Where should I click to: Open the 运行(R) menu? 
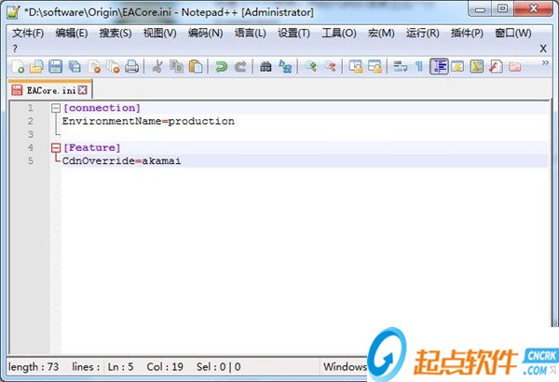(422, 34)
